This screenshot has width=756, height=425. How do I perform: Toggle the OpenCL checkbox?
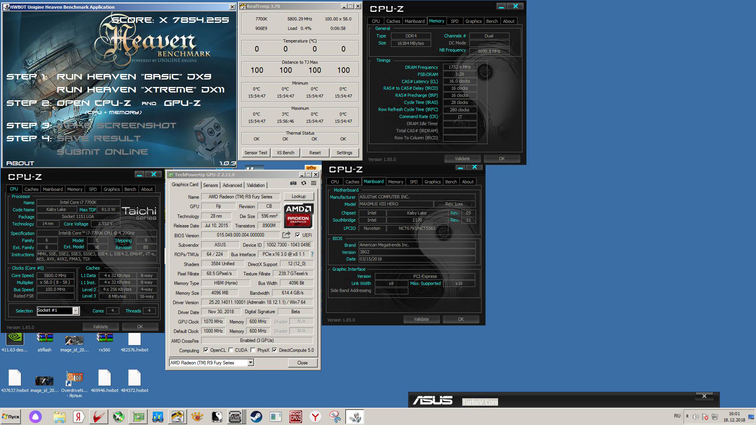(206, 350)
